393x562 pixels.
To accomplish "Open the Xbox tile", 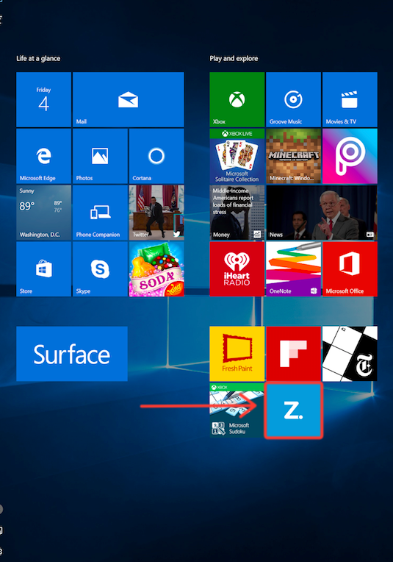I will point(237,99).
